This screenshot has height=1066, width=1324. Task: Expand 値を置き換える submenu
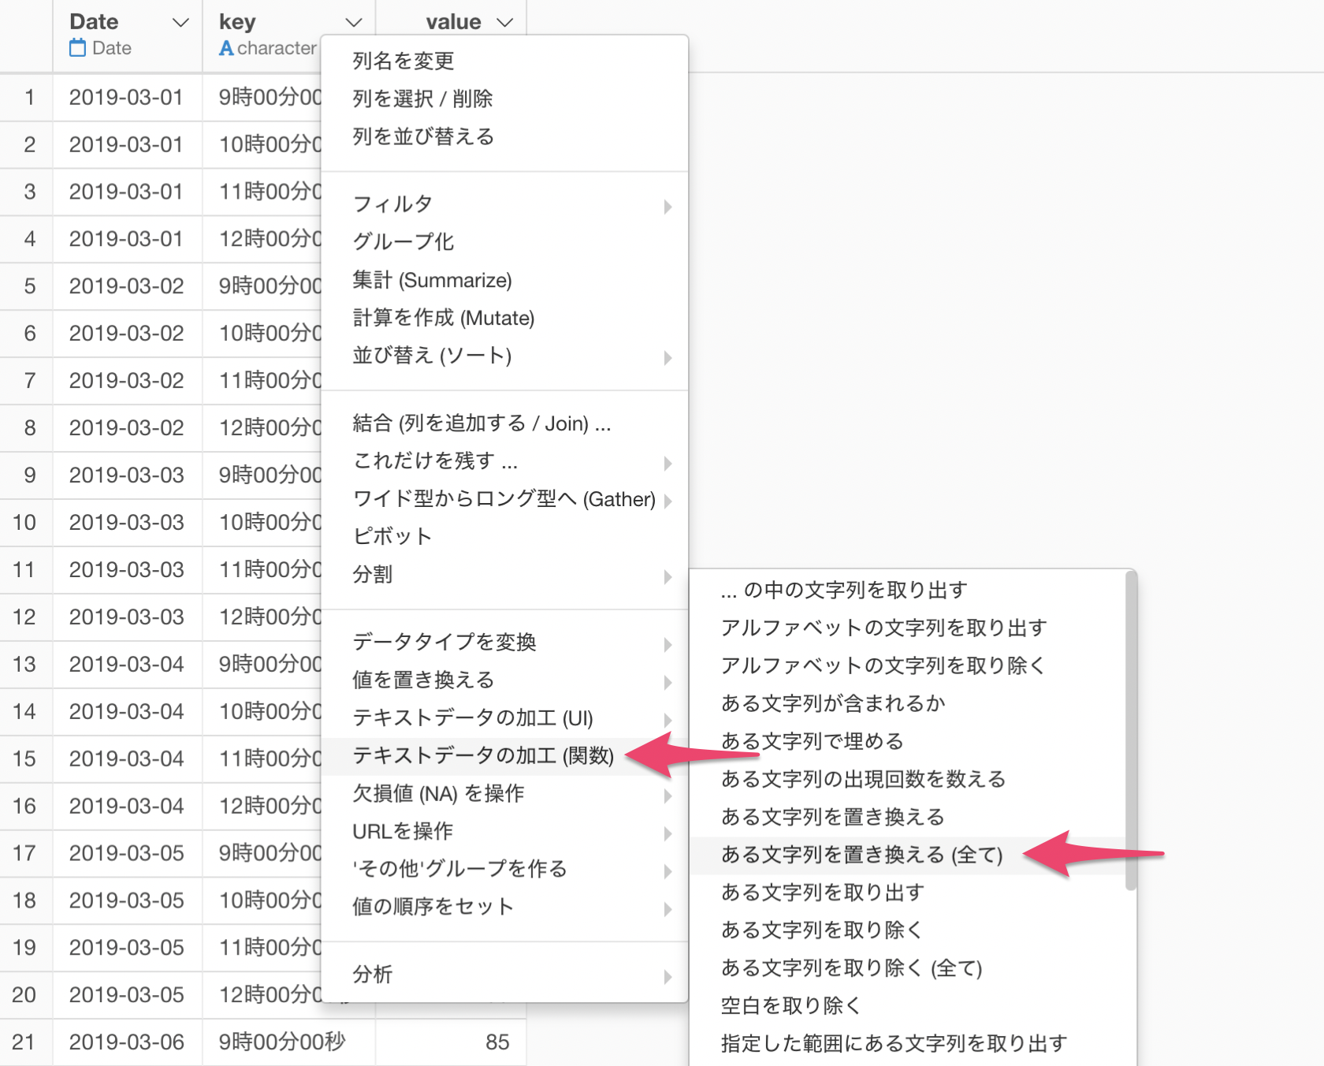click(504, 680)
